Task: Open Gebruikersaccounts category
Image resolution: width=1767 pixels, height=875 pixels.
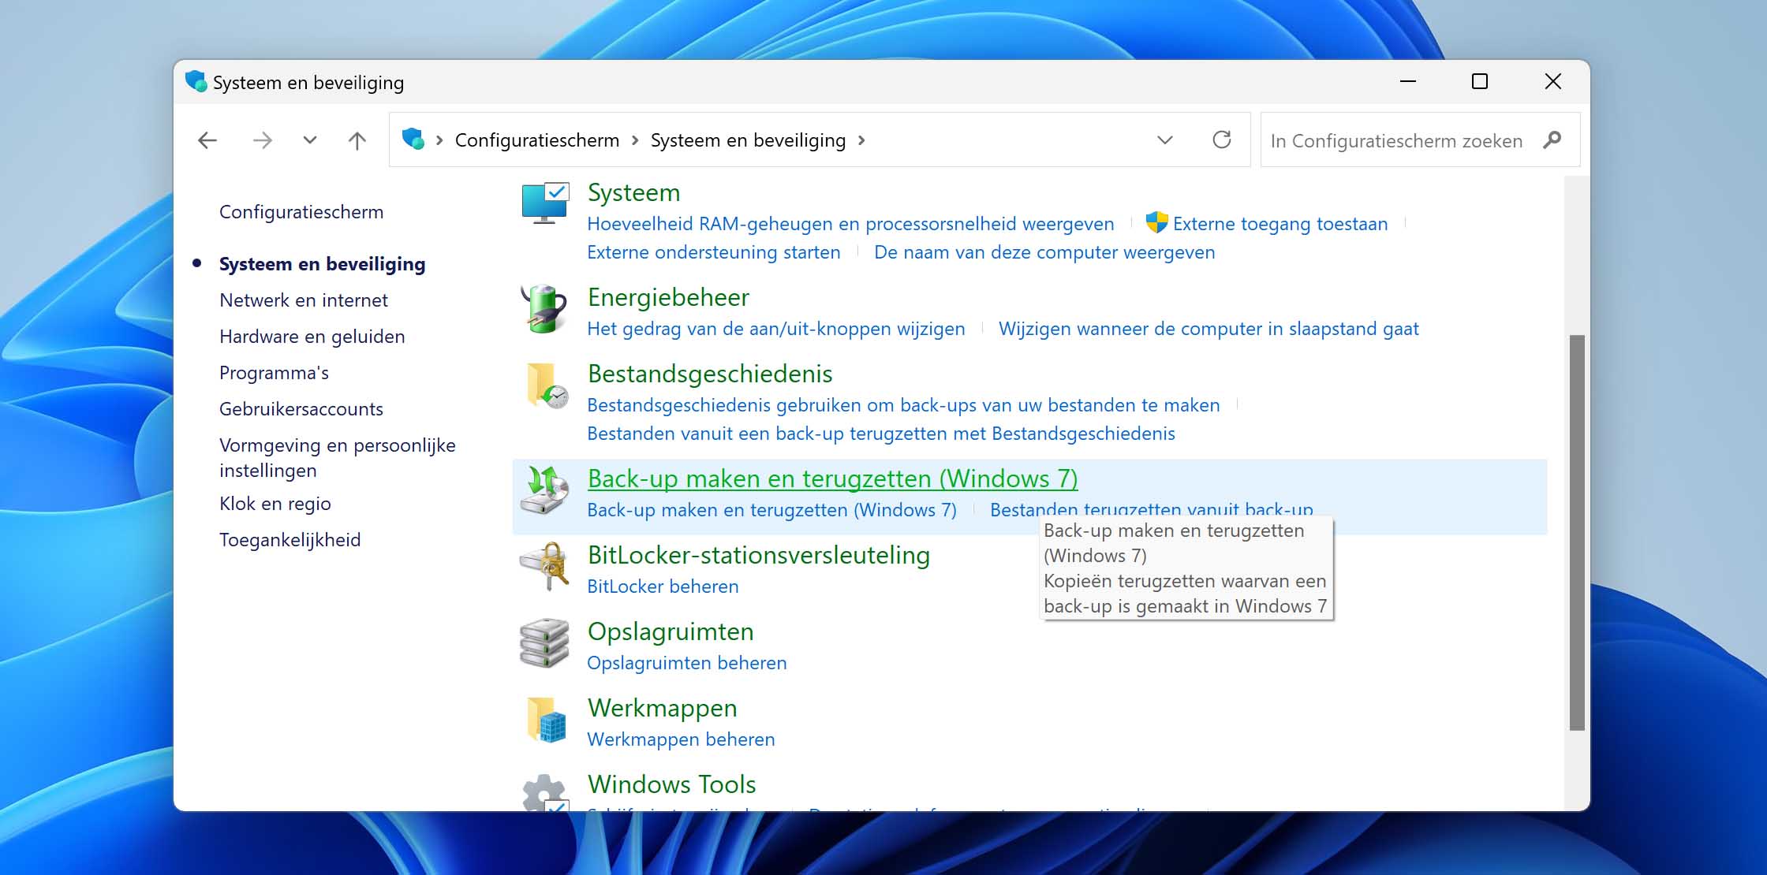Action: point(301,409)
